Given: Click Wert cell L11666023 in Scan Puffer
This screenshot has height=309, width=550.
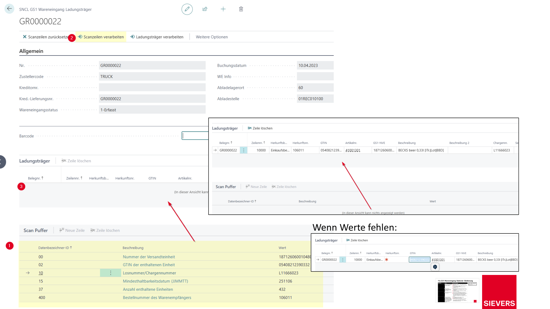Looking at the screenshot, I should point(288,273).
